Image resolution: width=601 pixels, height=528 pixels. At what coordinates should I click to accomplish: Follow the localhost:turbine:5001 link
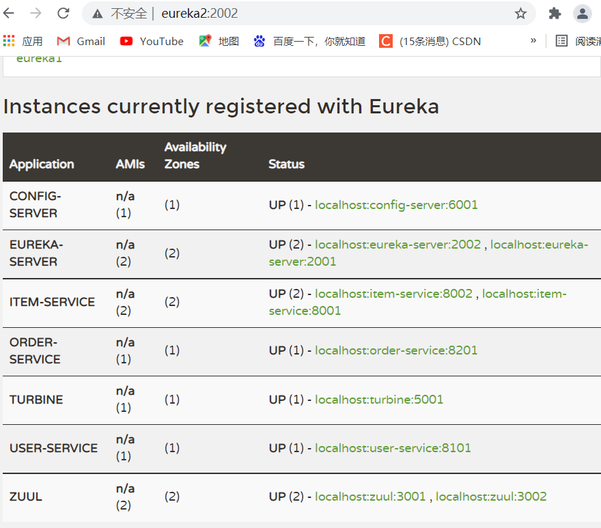(379, 400)
